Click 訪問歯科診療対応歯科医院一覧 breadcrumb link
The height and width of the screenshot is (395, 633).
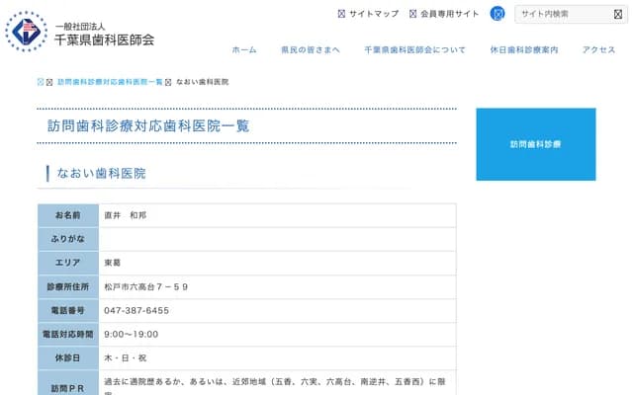tap(110, 80)
